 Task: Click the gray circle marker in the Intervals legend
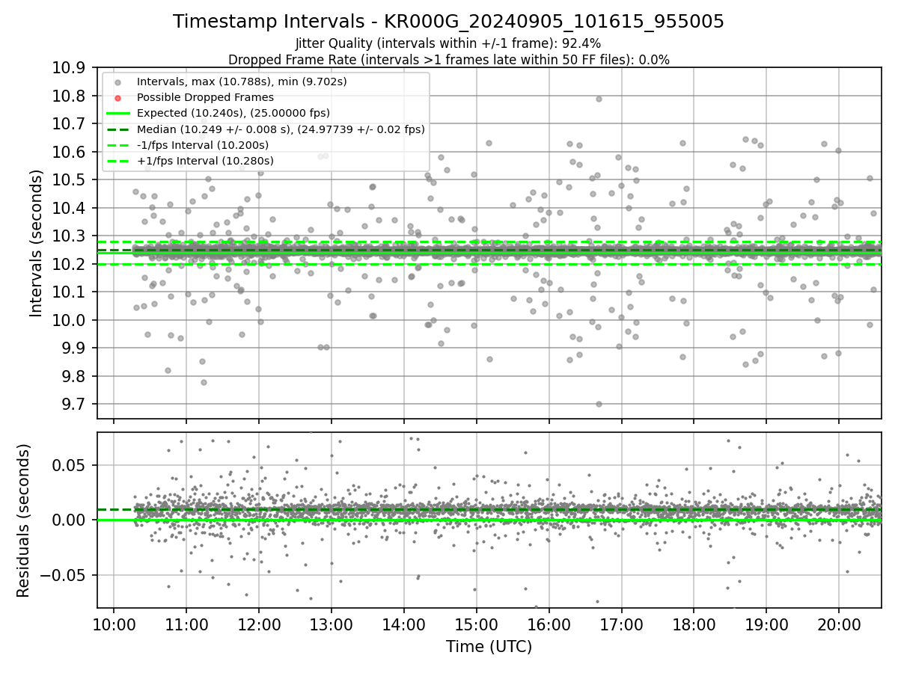[117, 82]
